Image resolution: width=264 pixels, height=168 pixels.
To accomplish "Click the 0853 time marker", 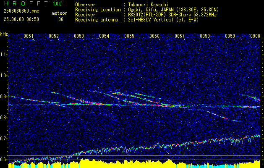I will [79, 36].
